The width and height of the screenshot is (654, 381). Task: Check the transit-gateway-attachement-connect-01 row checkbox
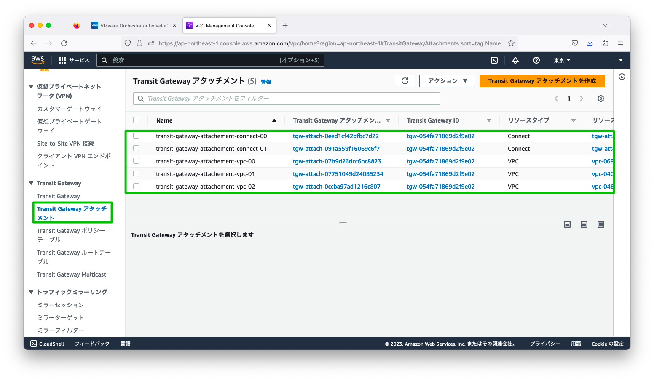136,148
